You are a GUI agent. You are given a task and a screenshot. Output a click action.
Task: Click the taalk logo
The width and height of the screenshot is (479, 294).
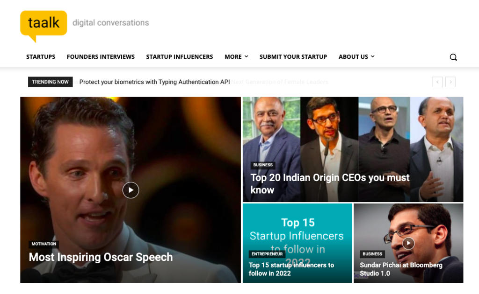pos(43,23)
